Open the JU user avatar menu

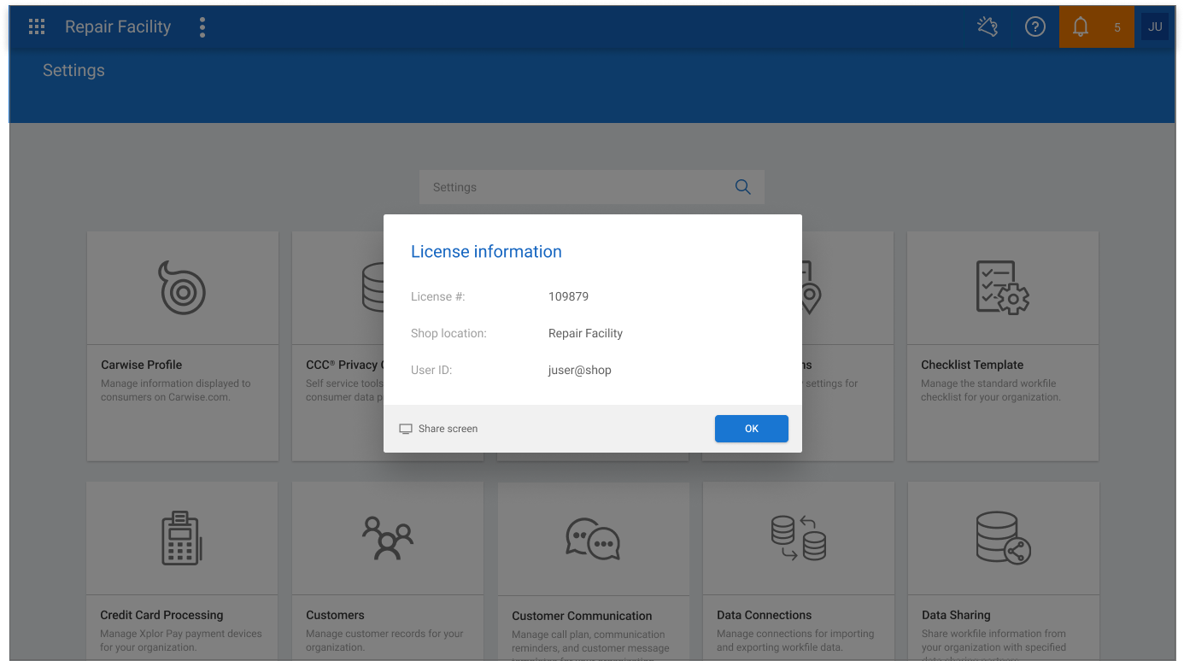[x=1155, y=26]
